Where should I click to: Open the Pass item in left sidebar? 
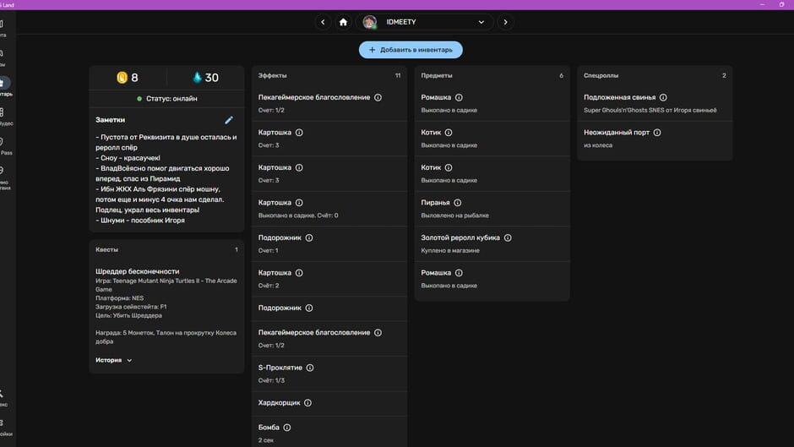pos(5,146)
